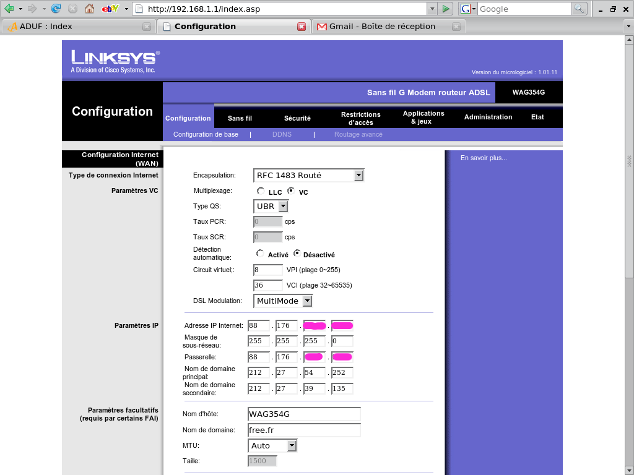Click the Nom de domaine field free.fr
634x475 pixels.
click(304, 430)
